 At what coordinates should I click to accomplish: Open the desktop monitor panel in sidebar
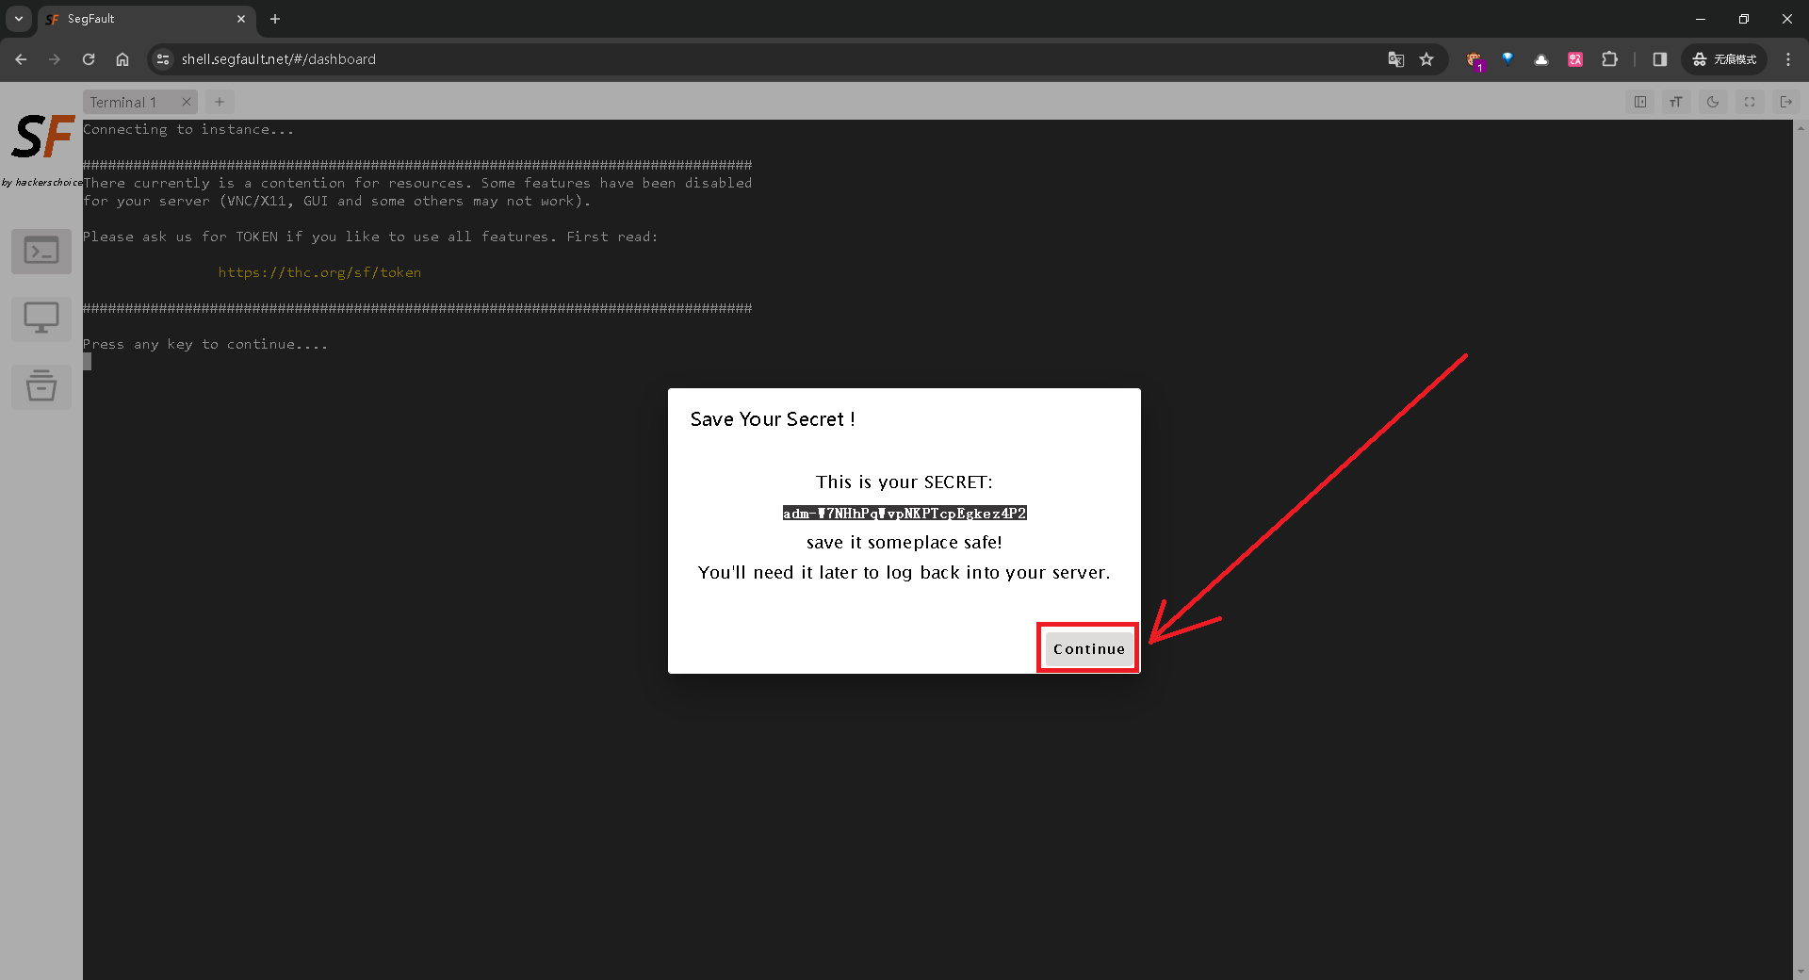click(41, 318)
